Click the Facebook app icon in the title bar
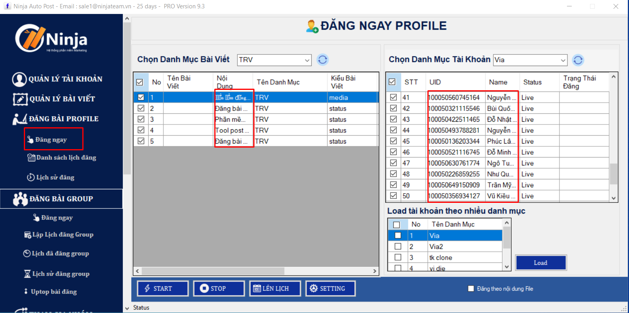 (7, 6)
